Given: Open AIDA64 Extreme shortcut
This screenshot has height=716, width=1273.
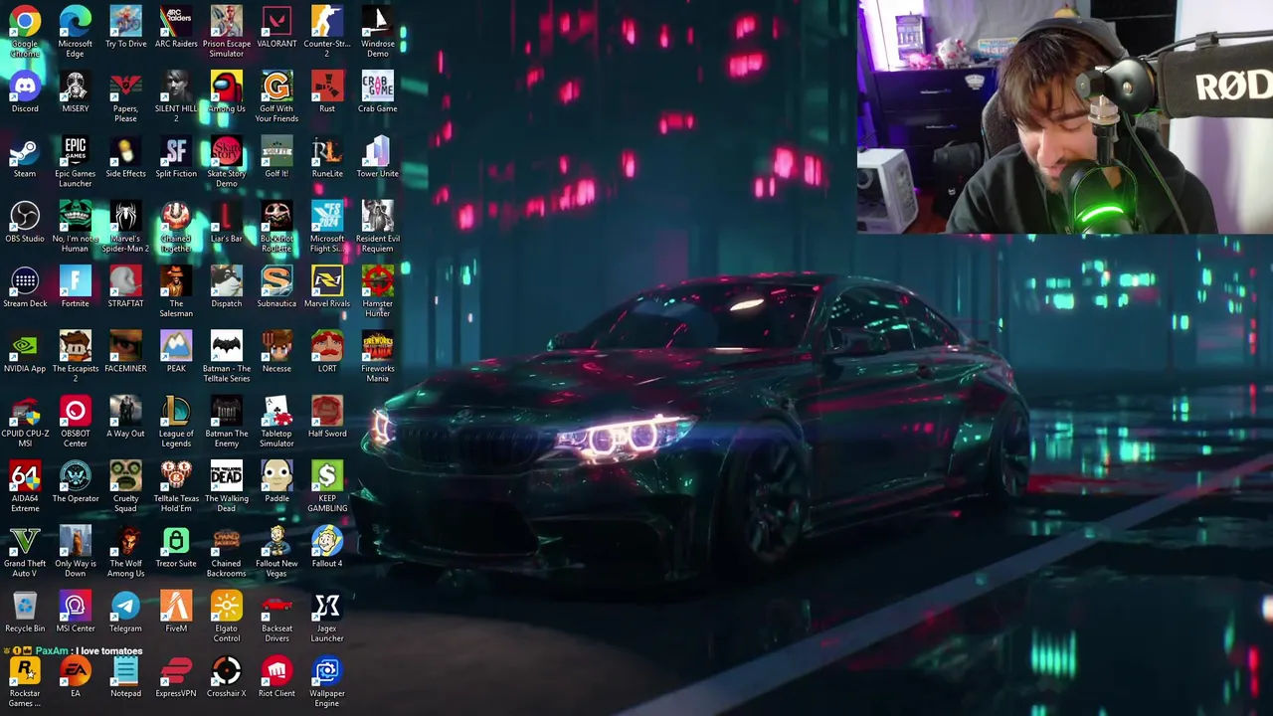Looking at the screenshot, I should 25,476.
